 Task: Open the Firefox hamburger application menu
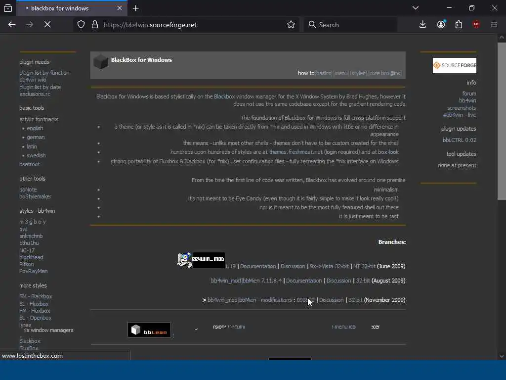[x=494, y=25]
